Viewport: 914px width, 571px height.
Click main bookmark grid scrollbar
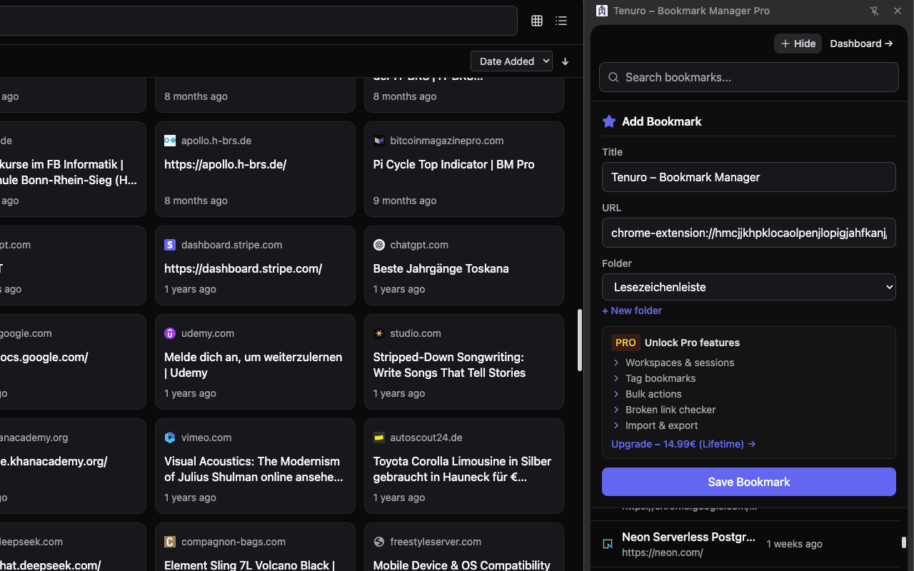point(580,340)
